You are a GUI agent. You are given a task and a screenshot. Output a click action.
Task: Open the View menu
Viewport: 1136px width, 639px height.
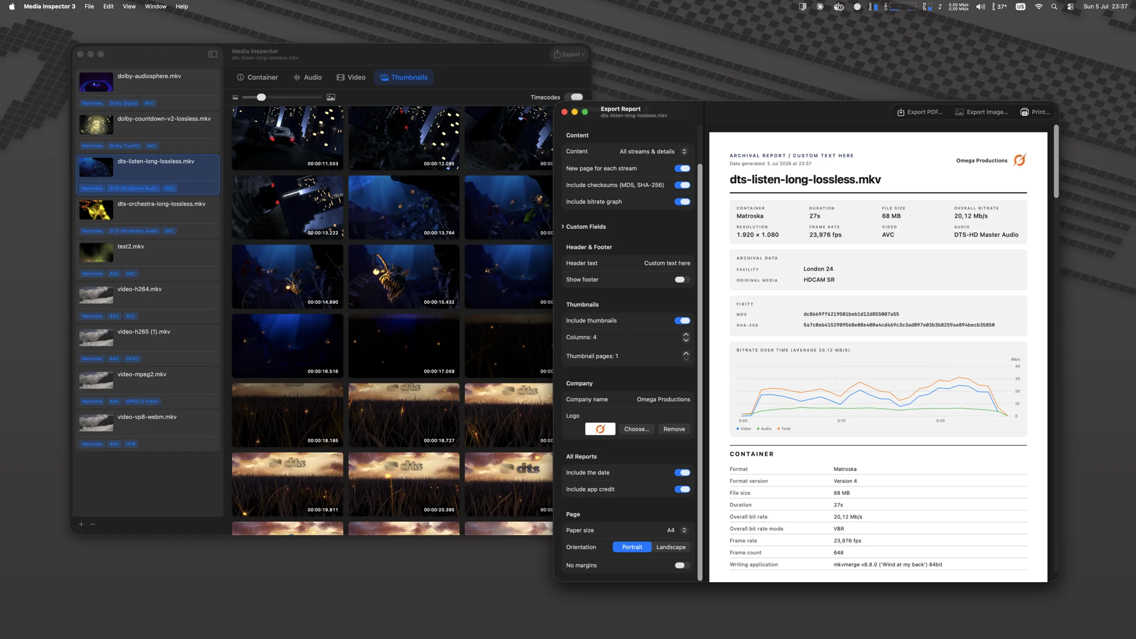coord(129,6)
